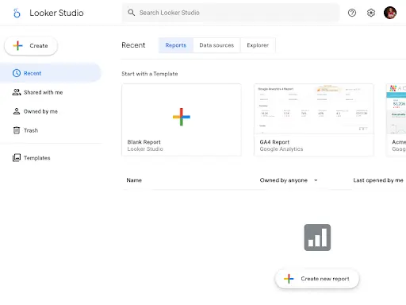This screenshot has width=406, height=305.
Task: Click the Recent clock icon in sidebar
Action: pos(17,73)
